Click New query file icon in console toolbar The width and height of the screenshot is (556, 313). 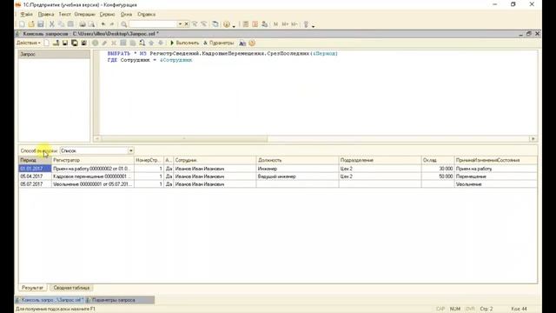pyautogui.click(x=47, y=43)
